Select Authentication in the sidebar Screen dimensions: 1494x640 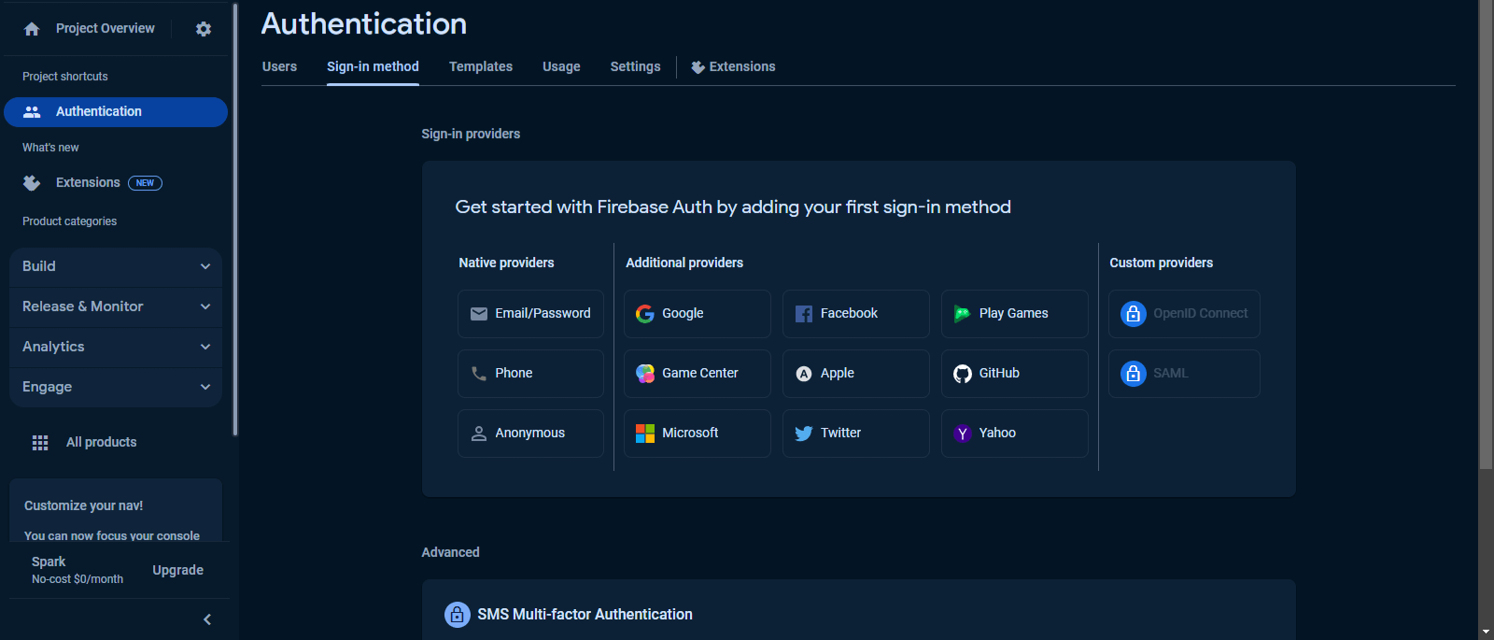pos(116,111)
